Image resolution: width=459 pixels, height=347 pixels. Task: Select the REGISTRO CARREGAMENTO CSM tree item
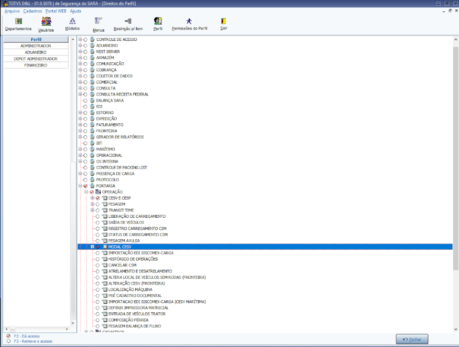[137, 229]
